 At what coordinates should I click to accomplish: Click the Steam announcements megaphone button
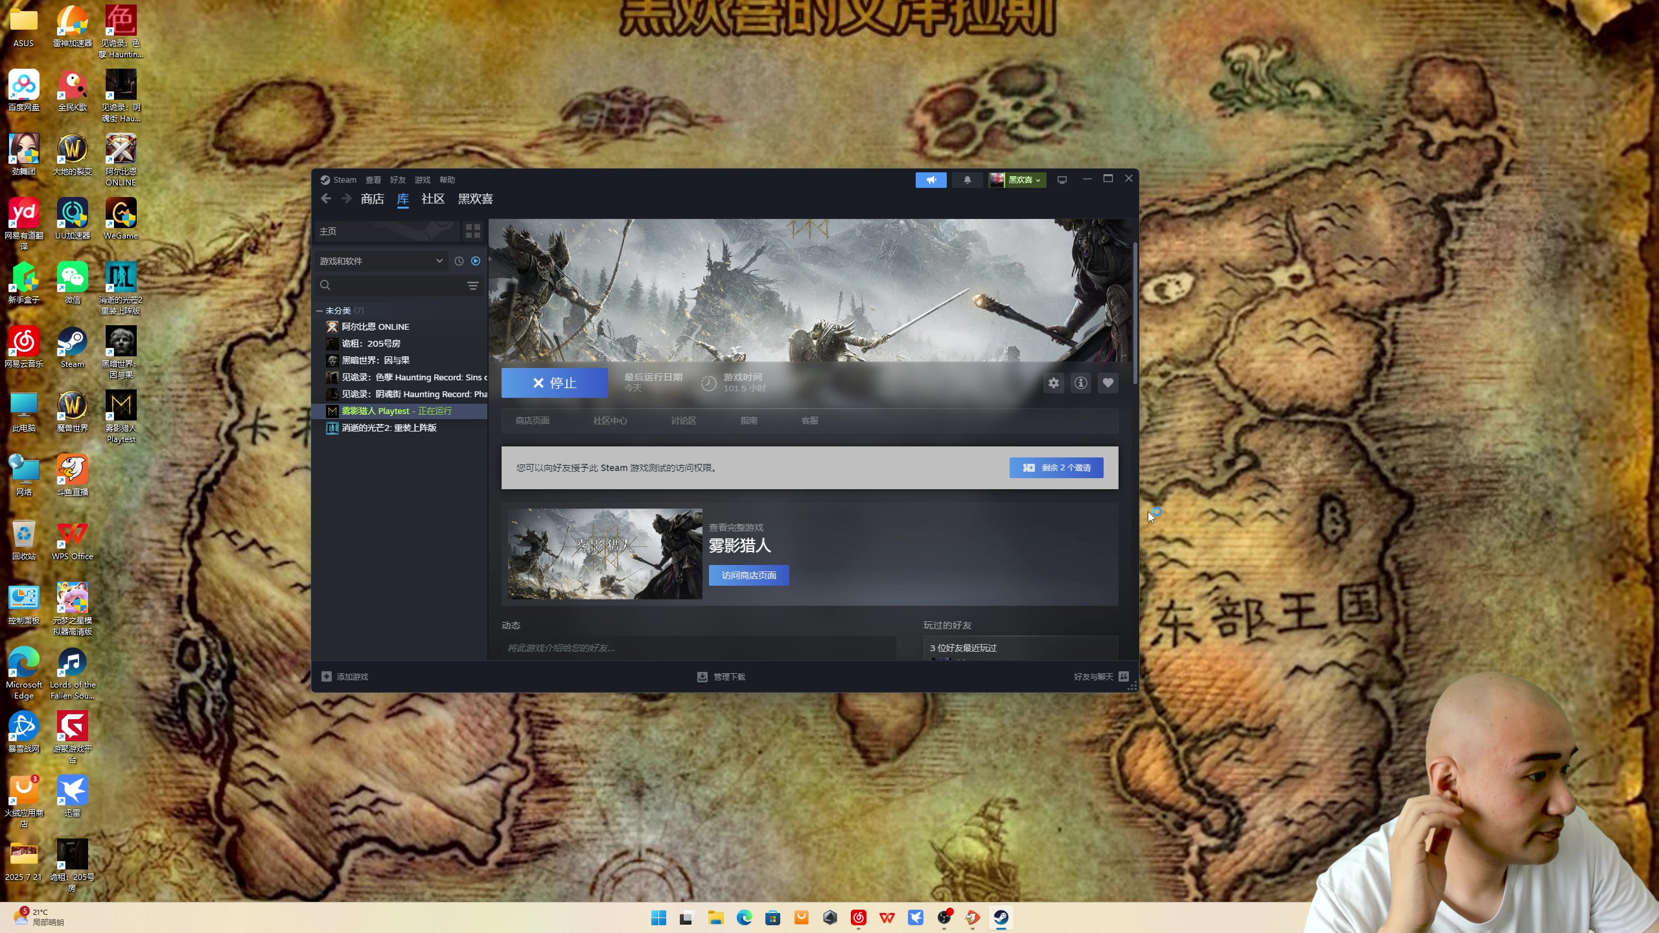pos(931,179)
